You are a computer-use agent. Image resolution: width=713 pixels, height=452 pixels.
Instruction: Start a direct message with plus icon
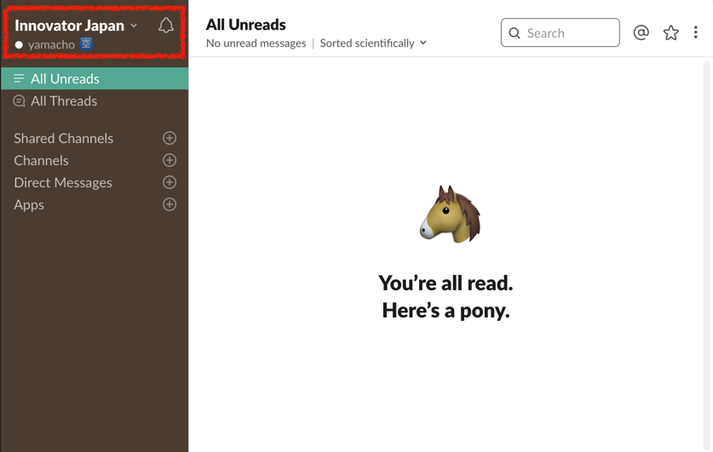(x=170, y=182)
